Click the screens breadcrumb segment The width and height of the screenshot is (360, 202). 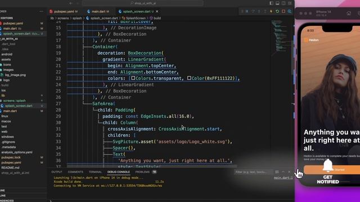pos(63,18)
